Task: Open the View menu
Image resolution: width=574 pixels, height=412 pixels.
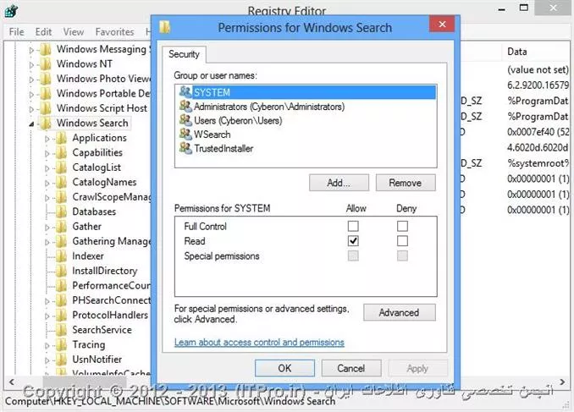Action: (73, 32)
